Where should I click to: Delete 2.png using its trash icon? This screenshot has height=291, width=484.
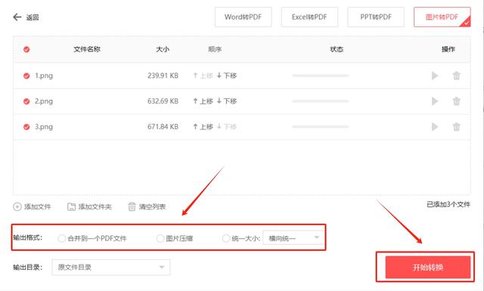pos(456,101)
